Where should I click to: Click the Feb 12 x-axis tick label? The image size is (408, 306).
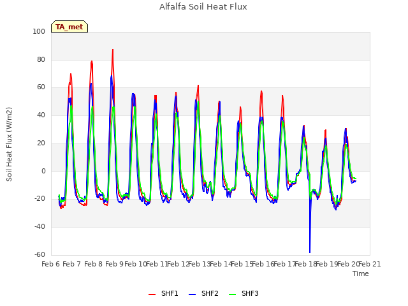pos(178,264)
